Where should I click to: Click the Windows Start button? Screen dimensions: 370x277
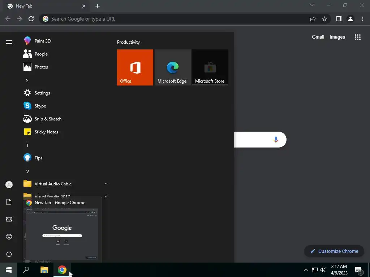(9, 270)
